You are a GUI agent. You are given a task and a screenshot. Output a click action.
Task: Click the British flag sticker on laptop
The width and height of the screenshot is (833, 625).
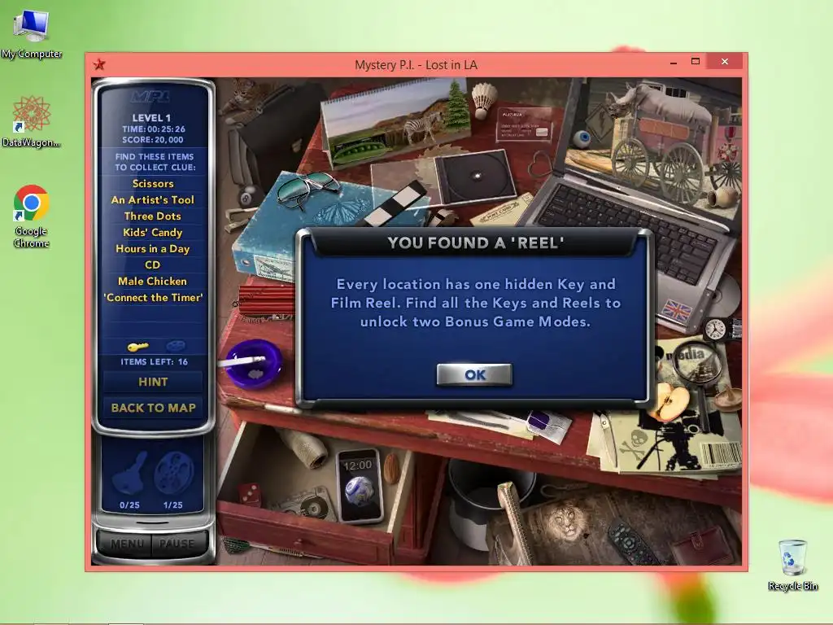[x=675, y=310]
